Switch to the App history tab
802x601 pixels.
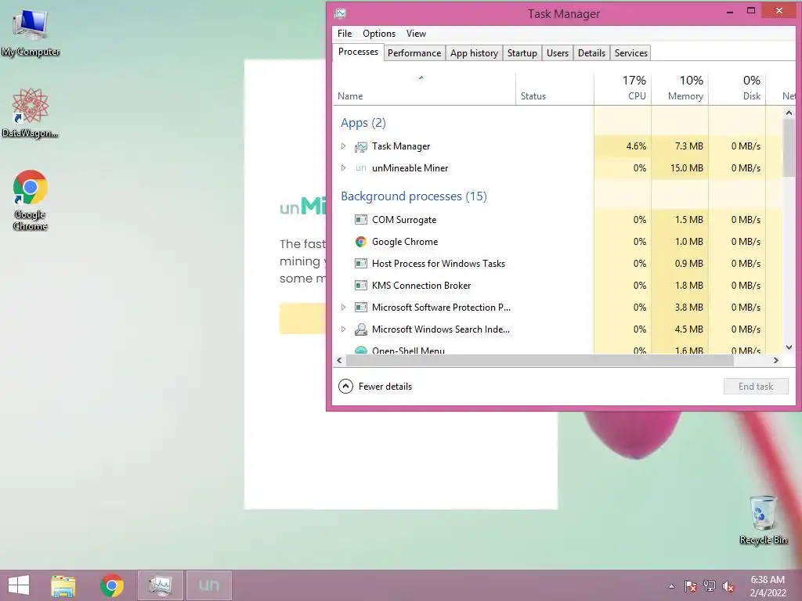coord(474,52)
